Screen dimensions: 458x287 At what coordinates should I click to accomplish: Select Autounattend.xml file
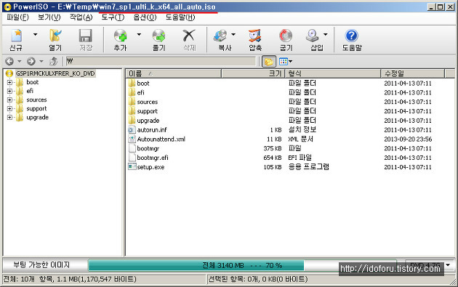161,139
